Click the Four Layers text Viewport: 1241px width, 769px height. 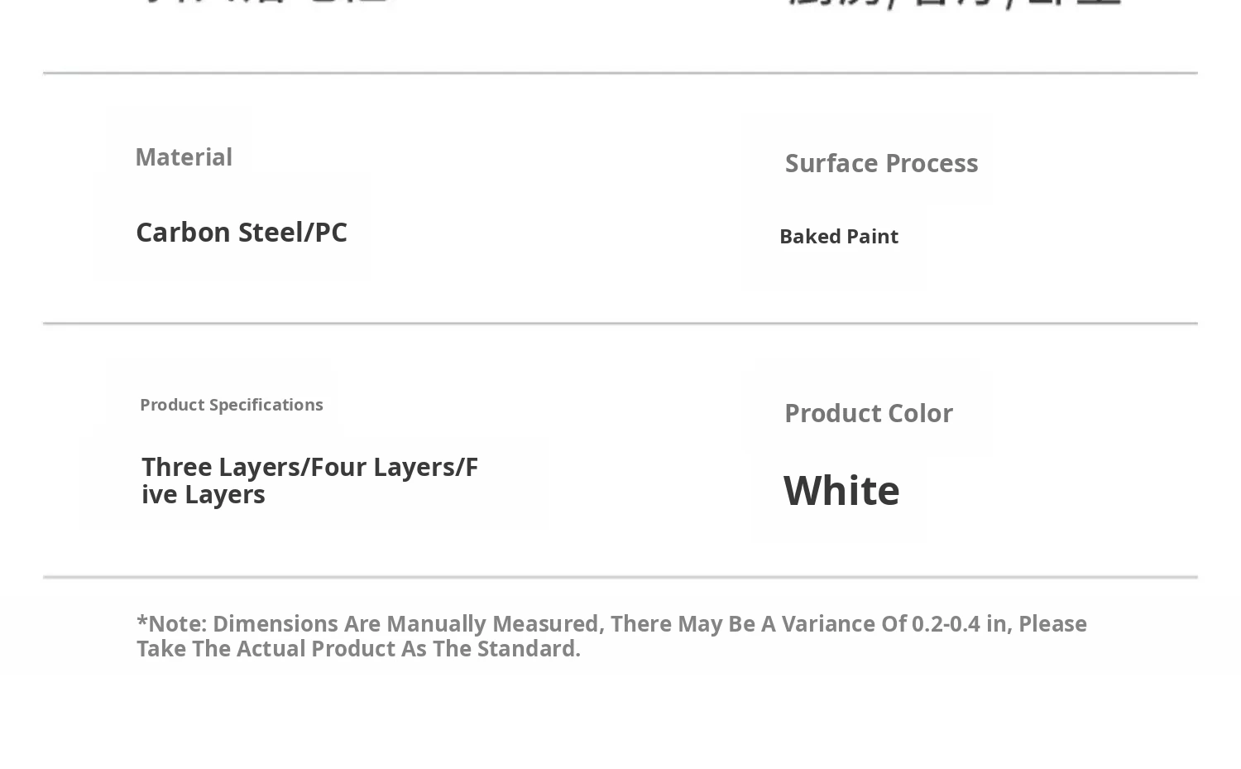(371, 467)
